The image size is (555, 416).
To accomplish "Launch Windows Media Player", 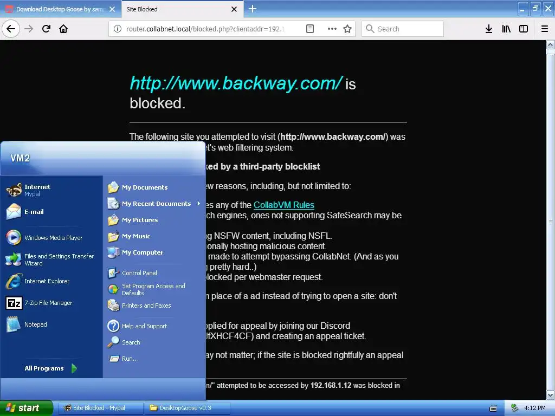I will (x=51, y=238).
